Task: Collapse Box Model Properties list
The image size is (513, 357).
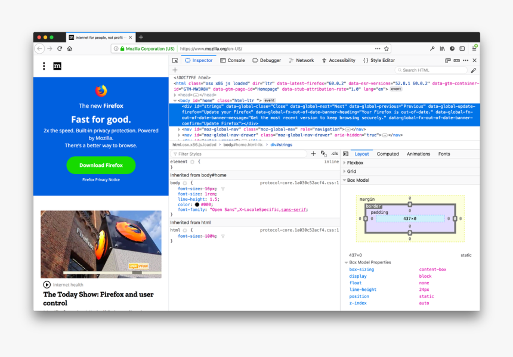Action: point(347,262)
